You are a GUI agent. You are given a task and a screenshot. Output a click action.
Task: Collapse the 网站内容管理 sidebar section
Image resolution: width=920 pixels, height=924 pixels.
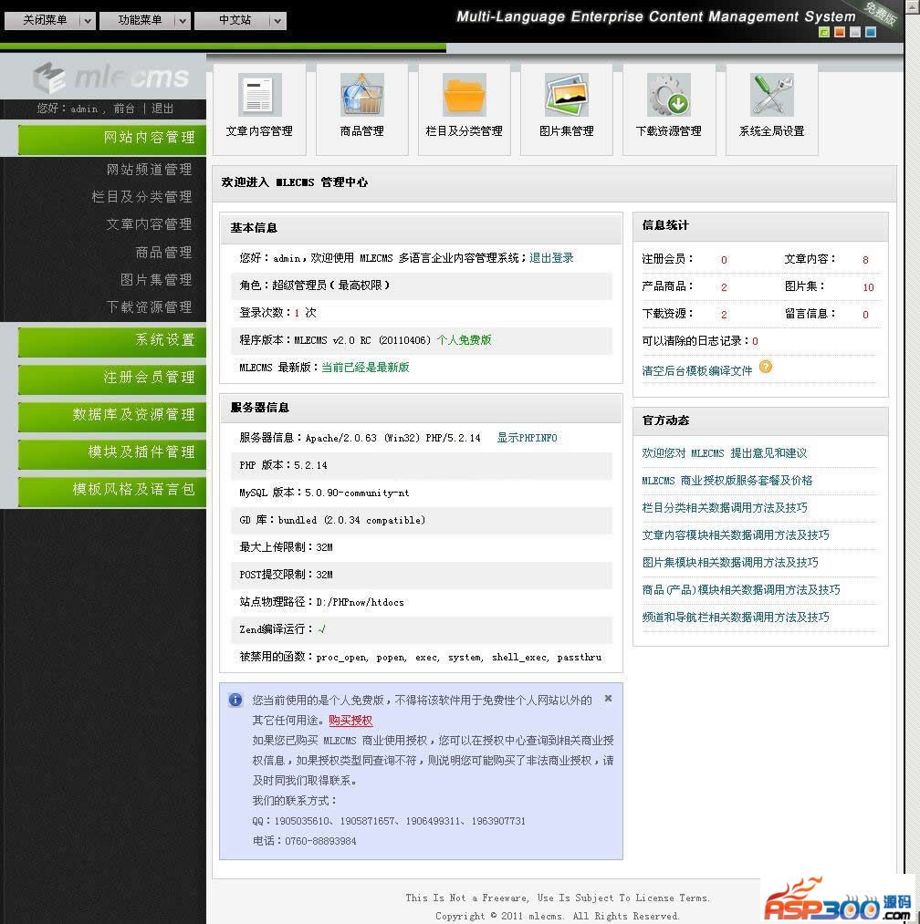click(112, 139)
